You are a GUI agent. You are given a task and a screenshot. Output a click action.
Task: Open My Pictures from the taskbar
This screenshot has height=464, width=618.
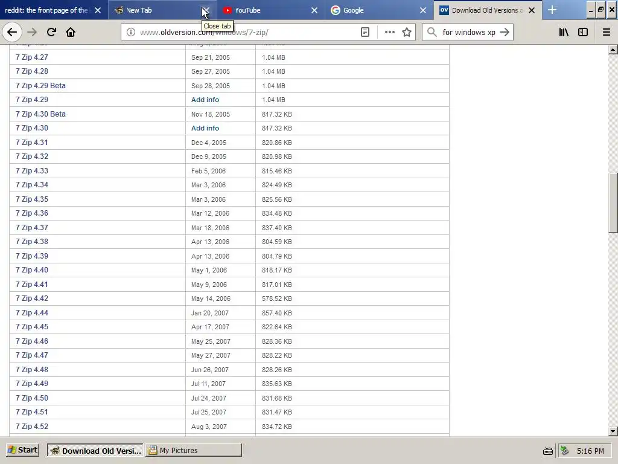point(194,450)
